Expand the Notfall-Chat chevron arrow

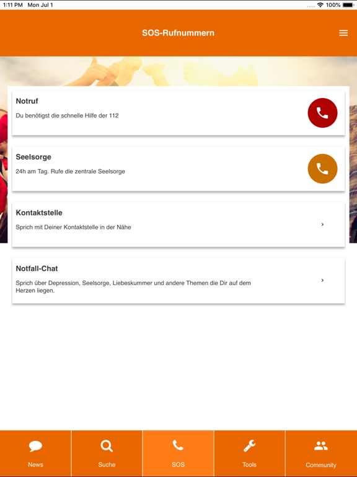pos(322,281)
